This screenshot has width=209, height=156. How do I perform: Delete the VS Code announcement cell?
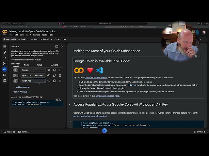[196, 56]
